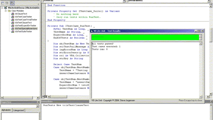Click the project tree horizontal scroll left arrow
The width and height of the screenshot is (213, 120).
coord(2,98)
